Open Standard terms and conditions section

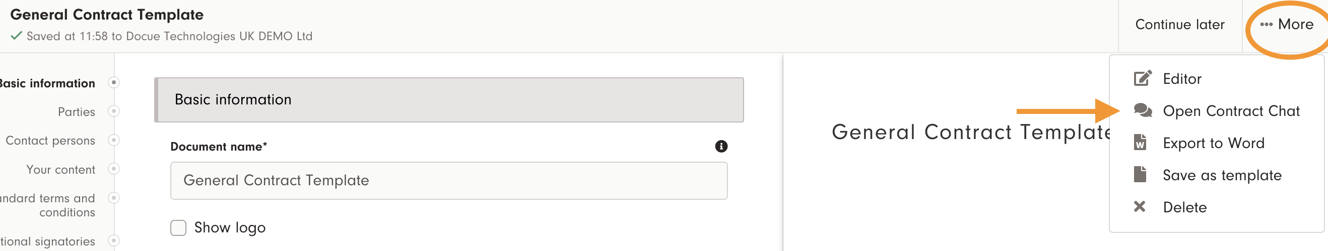pos(50,205)
